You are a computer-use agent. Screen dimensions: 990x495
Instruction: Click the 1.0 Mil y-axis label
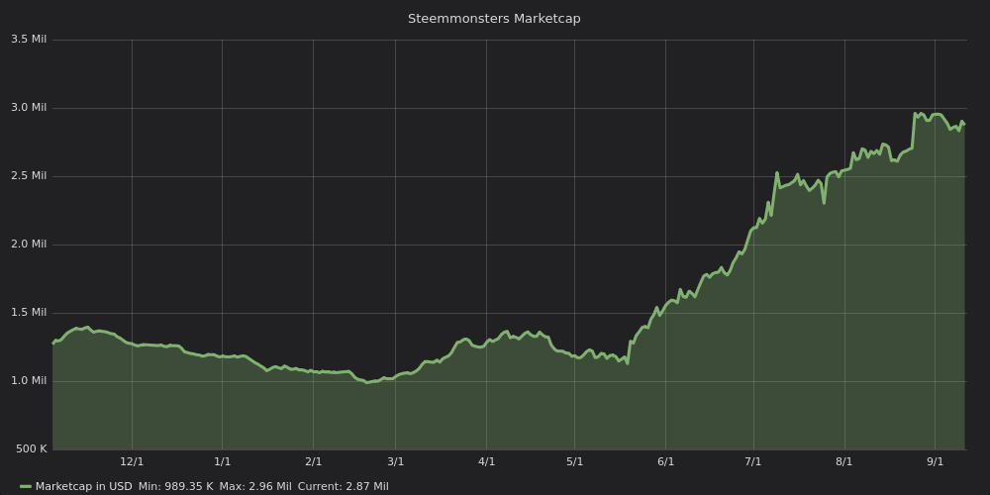point(29,381)
